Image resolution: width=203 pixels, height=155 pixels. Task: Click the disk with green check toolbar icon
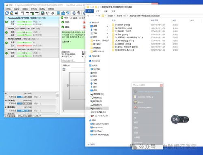pos(32,13)
